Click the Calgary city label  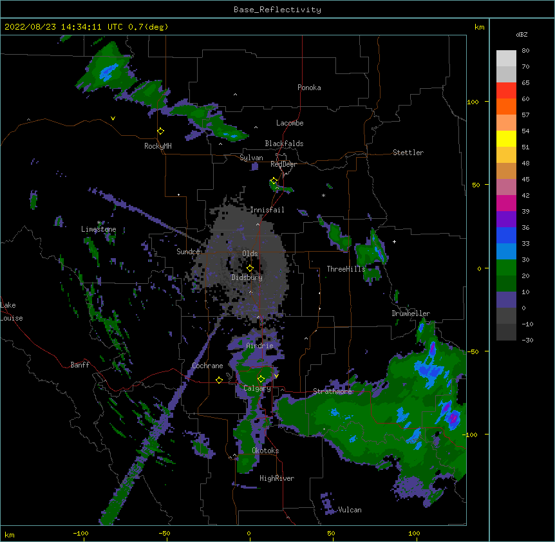coord(258,388)
